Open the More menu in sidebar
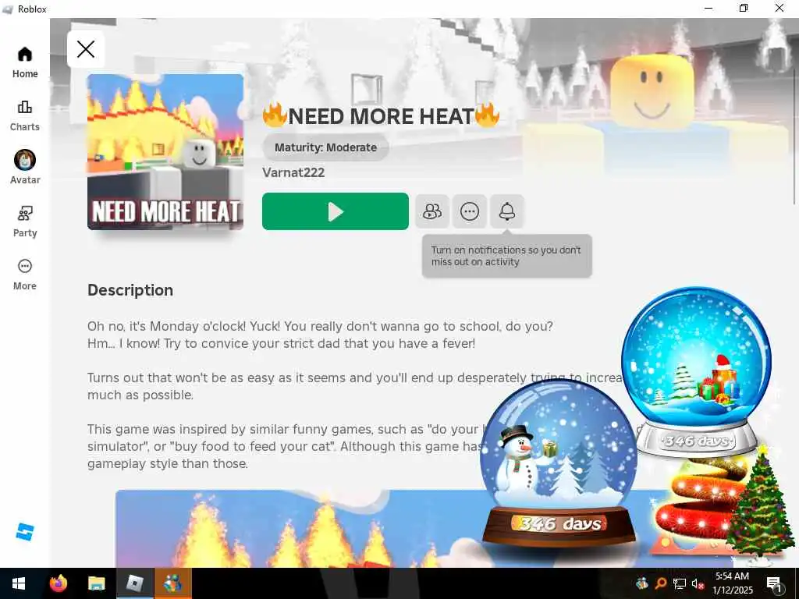This screenshot has width=799, height=599. [x=24, y=275]
